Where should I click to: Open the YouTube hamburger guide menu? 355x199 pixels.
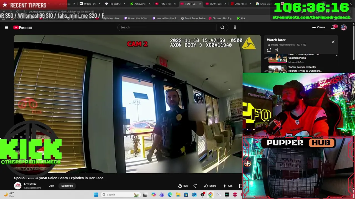[7, 27]
